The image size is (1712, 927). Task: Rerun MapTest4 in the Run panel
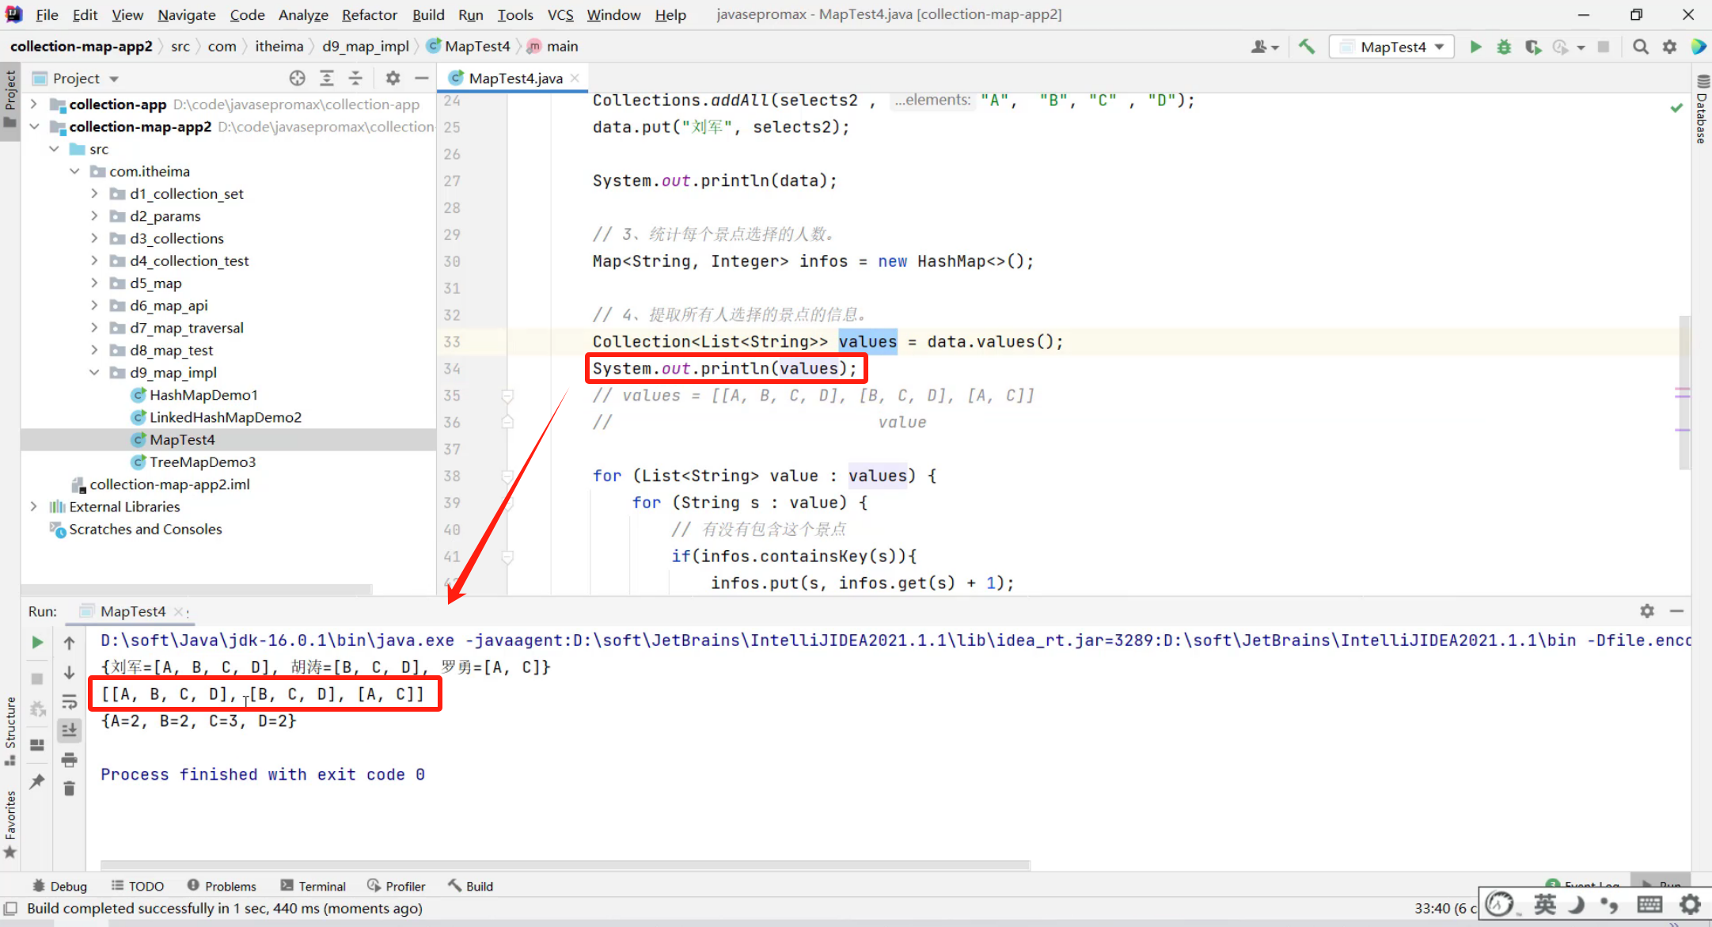click(x=37, y=642)
